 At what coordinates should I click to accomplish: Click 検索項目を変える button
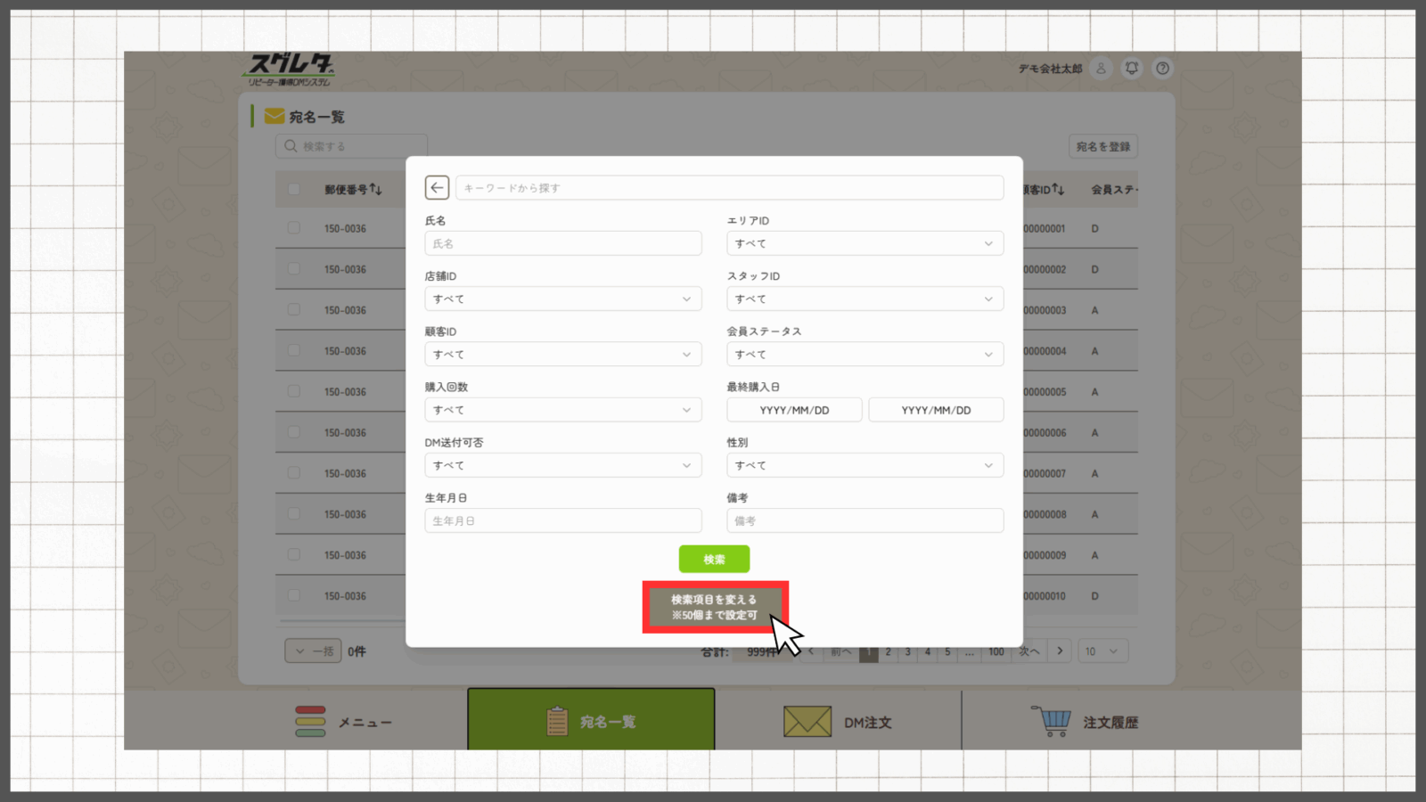coord(714,607)
